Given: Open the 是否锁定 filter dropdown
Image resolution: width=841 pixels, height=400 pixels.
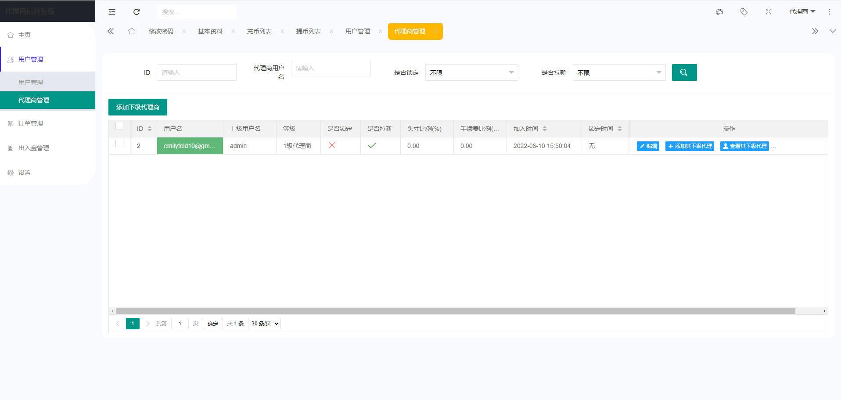Looking at the screenshot, I should point(471,72).
